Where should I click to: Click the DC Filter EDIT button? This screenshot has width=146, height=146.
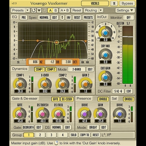[129, 91]
